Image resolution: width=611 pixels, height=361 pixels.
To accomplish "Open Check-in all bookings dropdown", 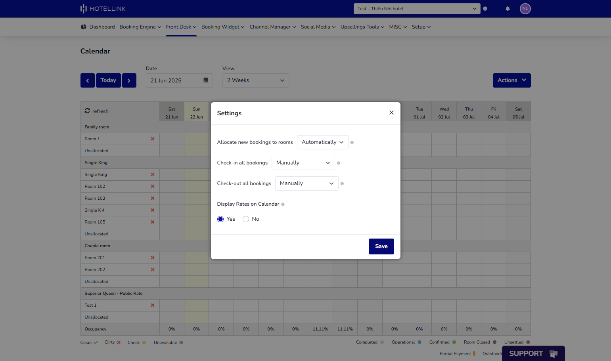I will click(x=303, y=163).
